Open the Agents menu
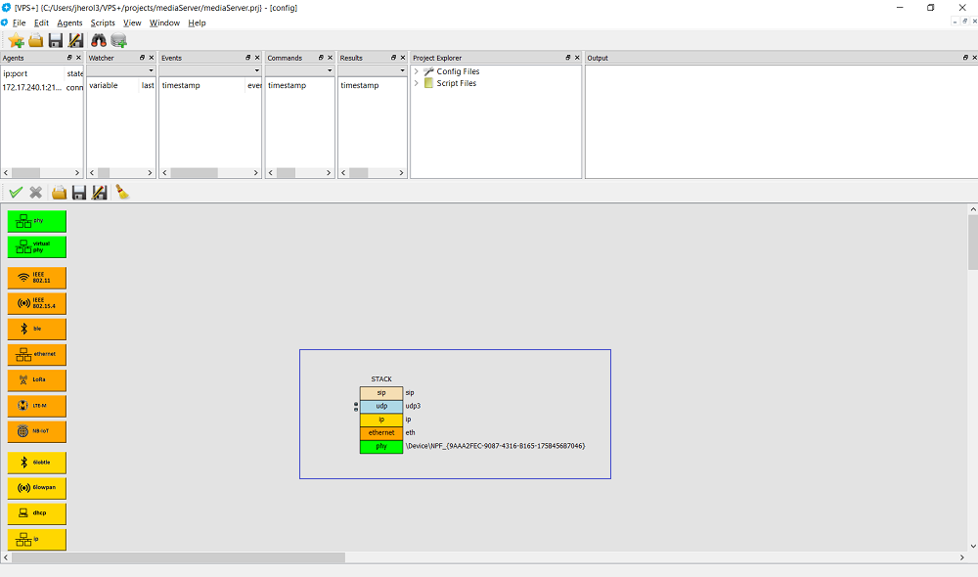Image resolution: width=978 pixels, height=577 pixels. (x=69, y=22)
